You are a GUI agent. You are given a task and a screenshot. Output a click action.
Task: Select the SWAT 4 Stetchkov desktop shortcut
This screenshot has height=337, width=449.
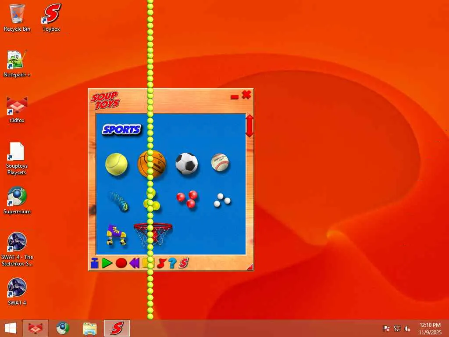pyautogui.click(x=17, y=249)
